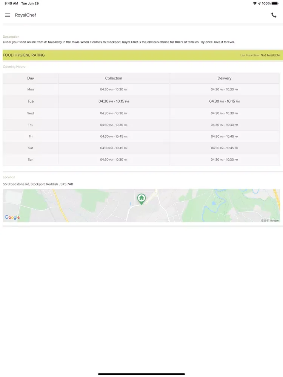Tap the home indicator bar

click(141, 374)
